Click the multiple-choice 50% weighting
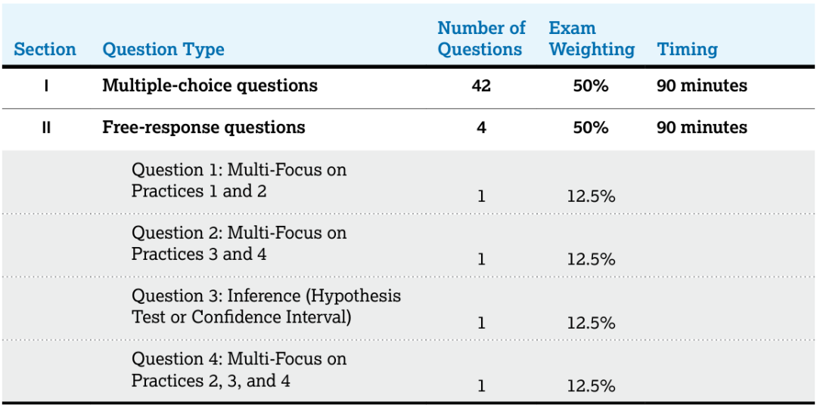 point(592,86)
